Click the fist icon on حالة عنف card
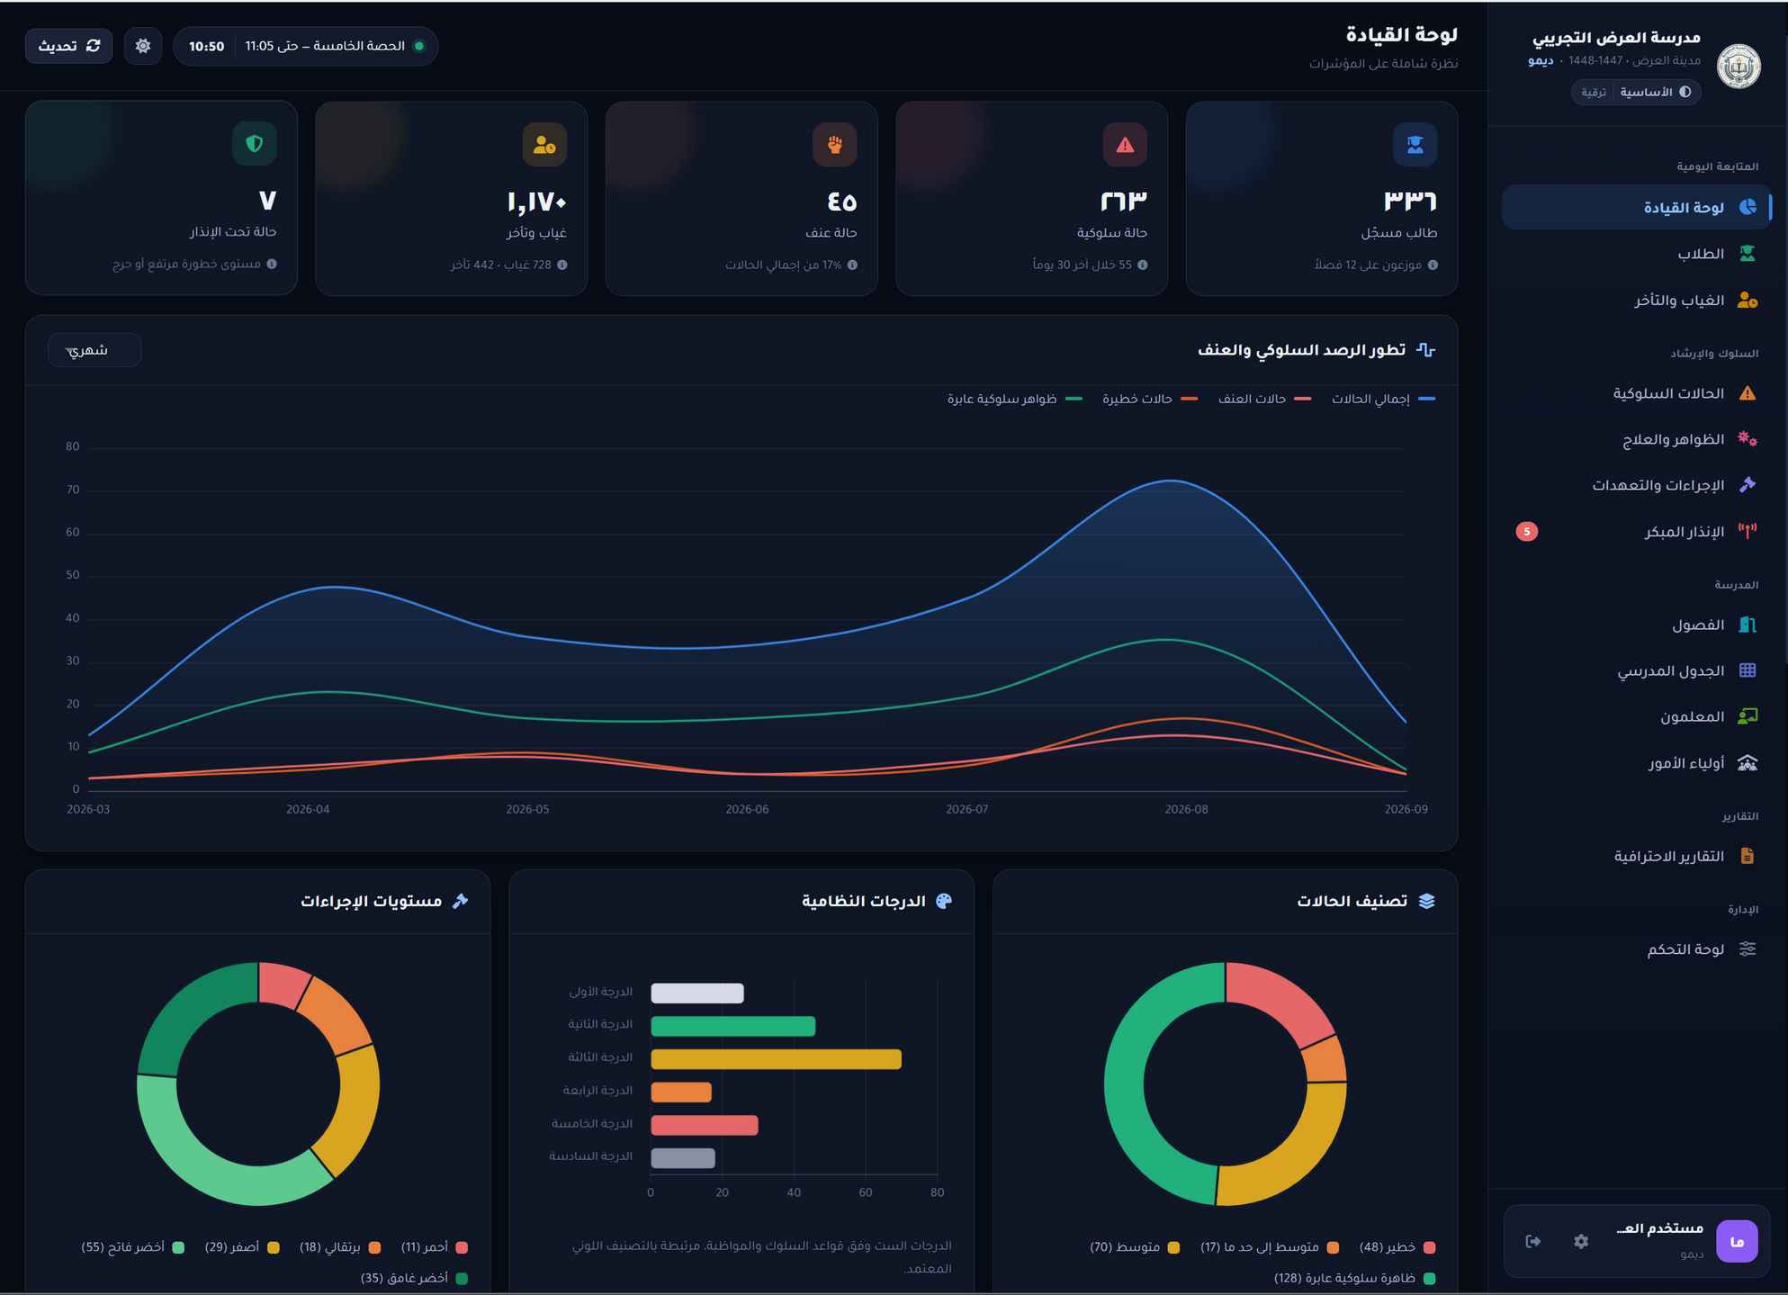This screenshot has height=1295, width=1788. (835, 145)
